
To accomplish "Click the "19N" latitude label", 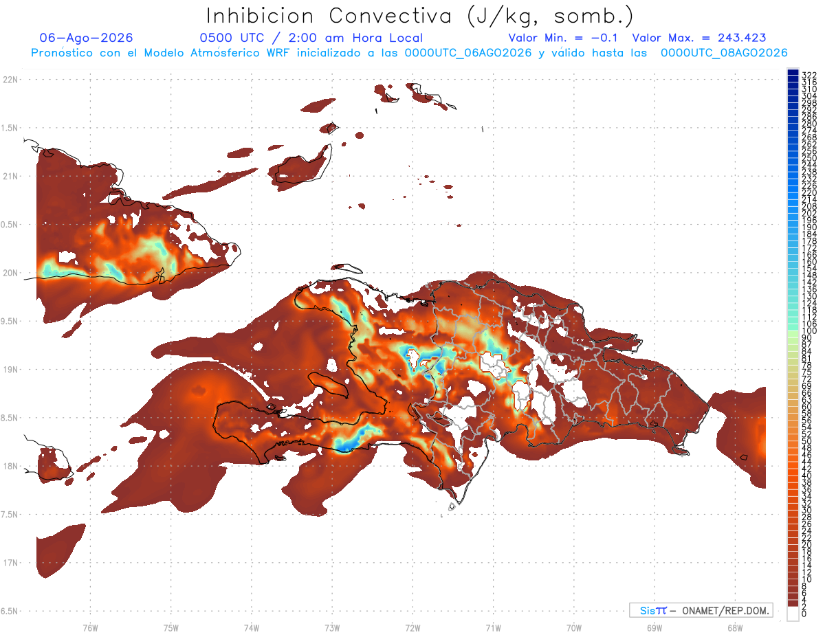I will pyautogui.click(x=10, y=370).
